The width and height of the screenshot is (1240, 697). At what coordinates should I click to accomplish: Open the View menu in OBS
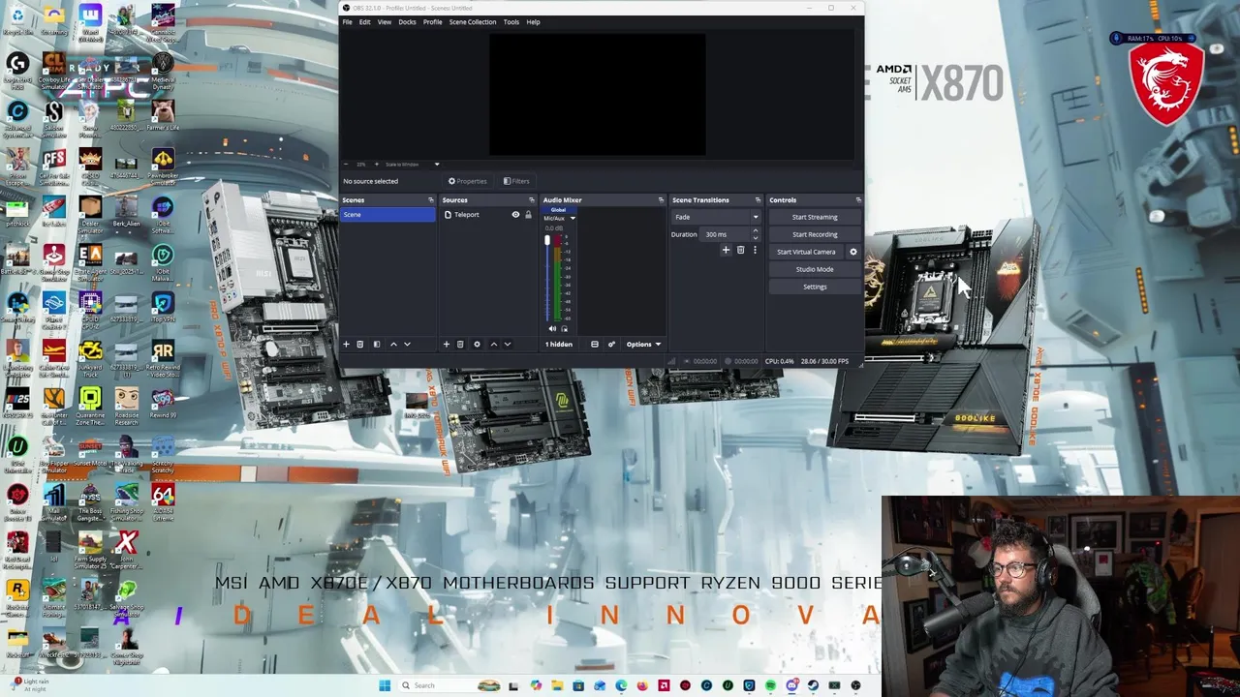[385, 21]
